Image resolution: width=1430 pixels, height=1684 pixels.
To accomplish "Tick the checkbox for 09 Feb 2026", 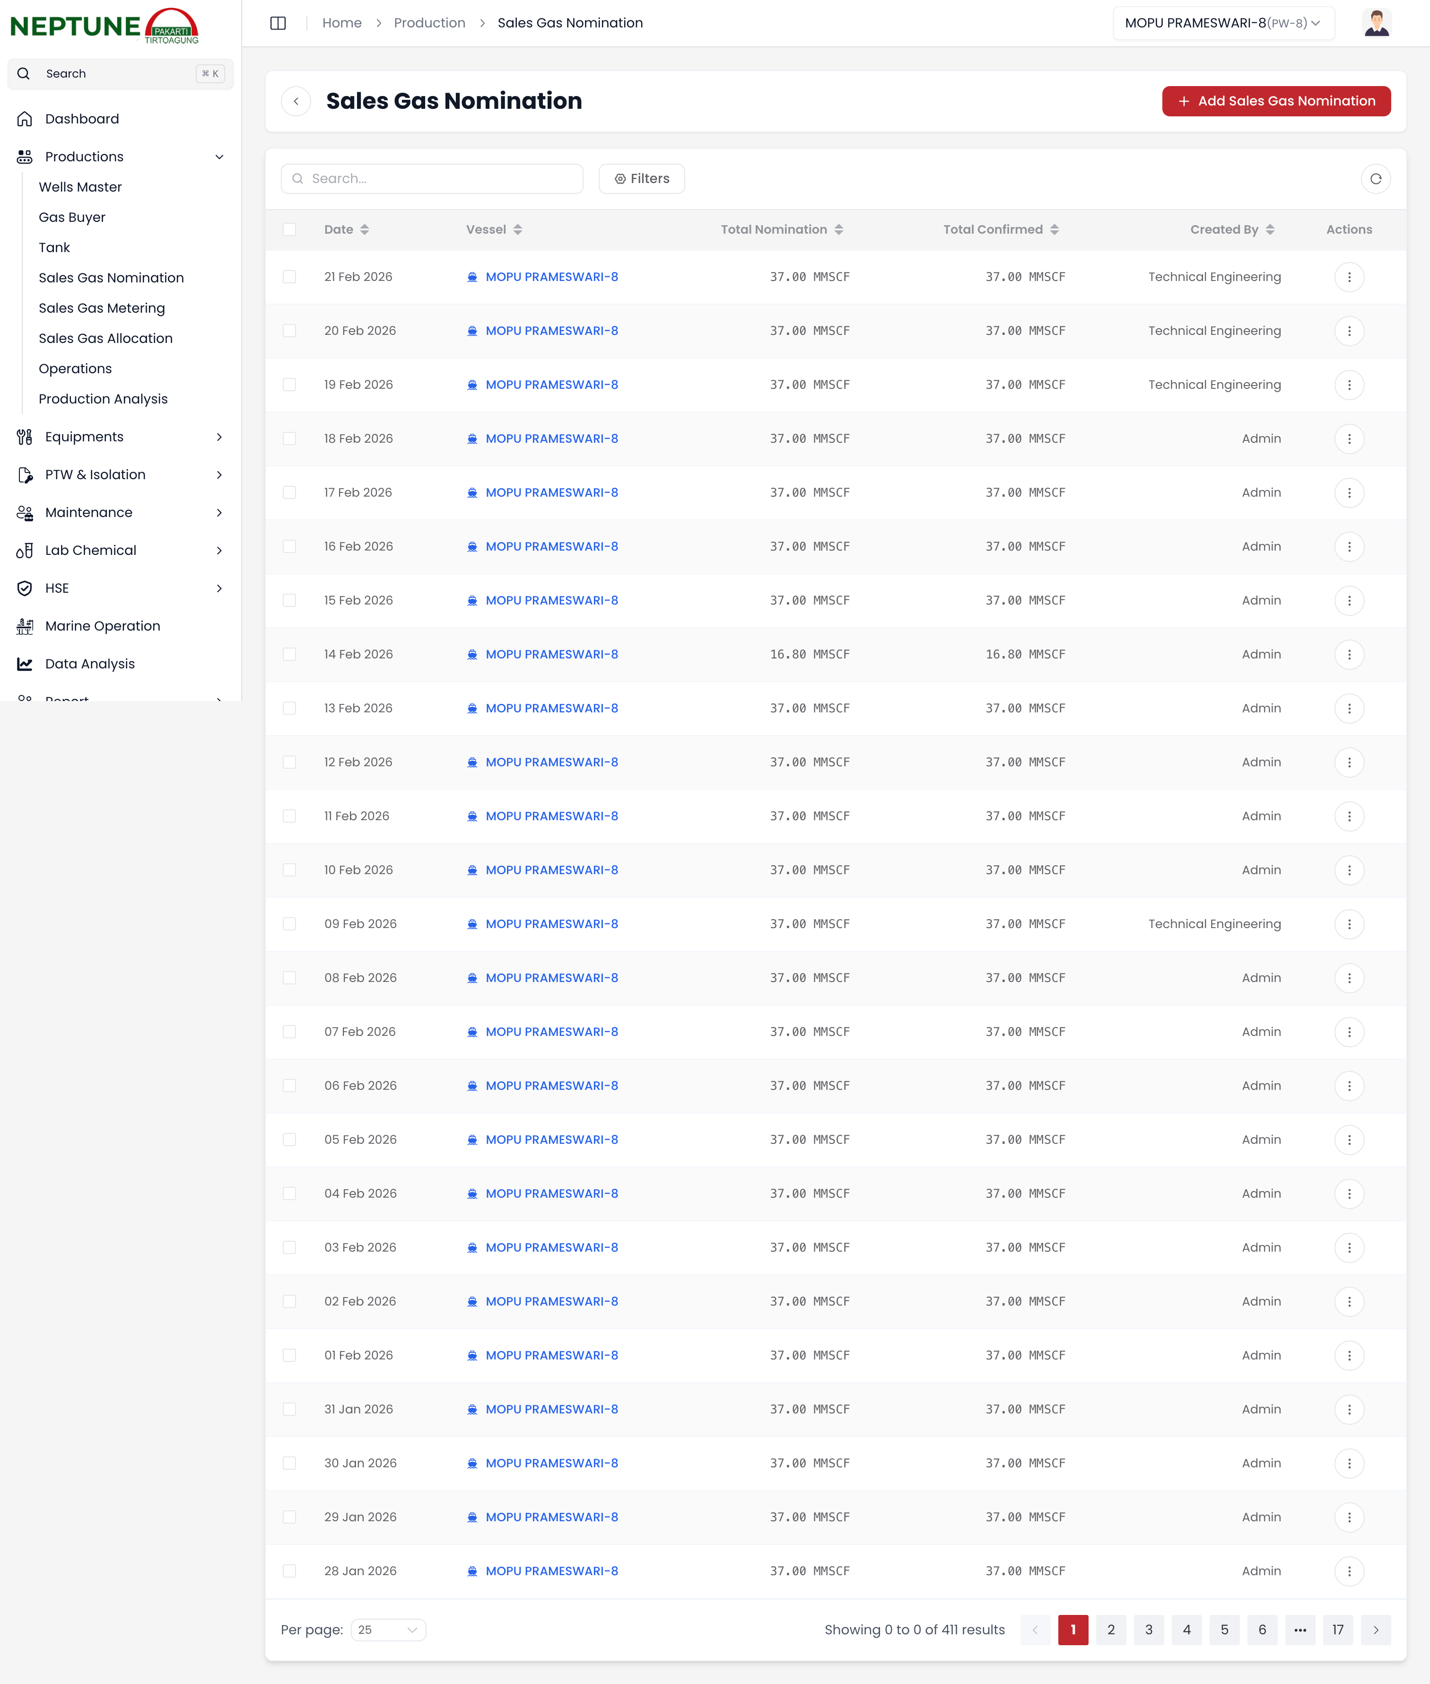I will pos(289,923).
